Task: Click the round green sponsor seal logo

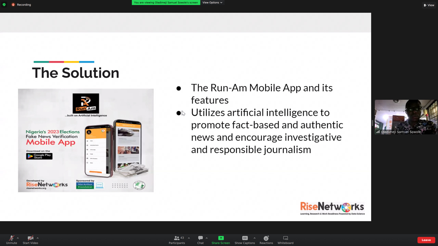Action: (x=139, y=185)
